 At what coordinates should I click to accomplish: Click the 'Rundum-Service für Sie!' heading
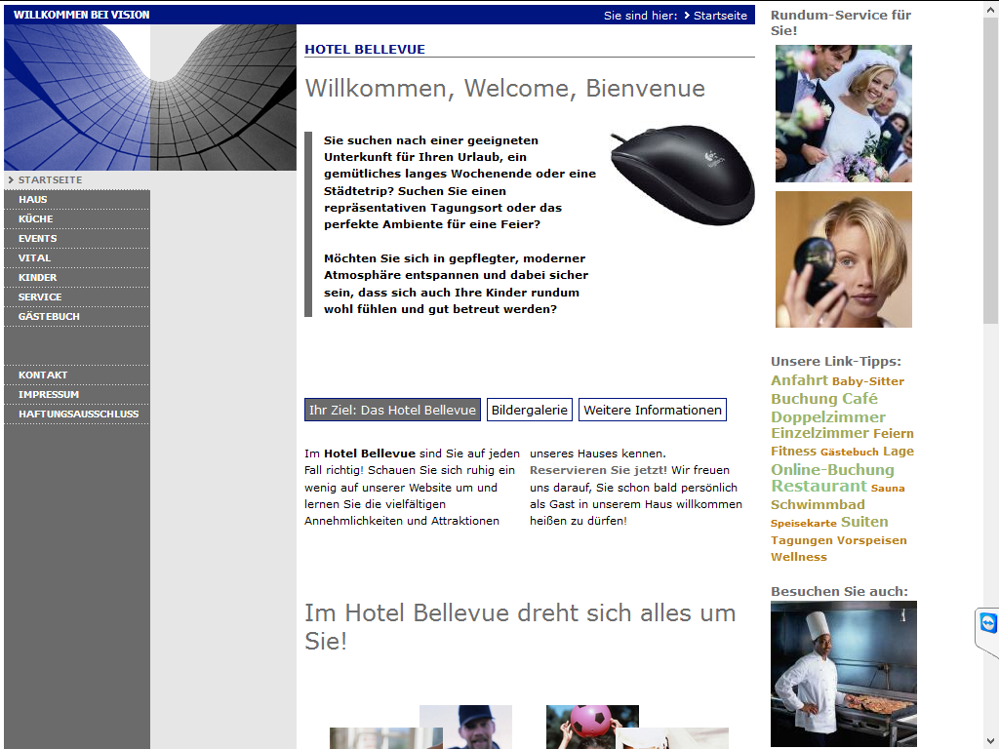point(841,22)
